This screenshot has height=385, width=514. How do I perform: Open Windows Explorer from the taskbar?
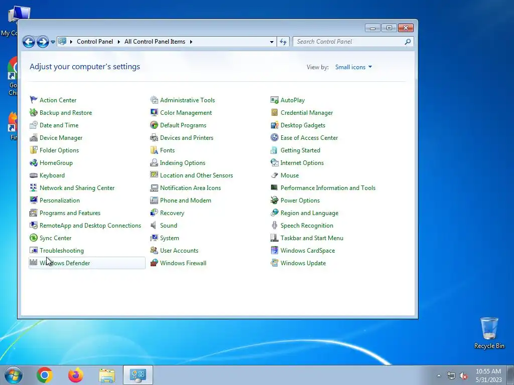107,375
